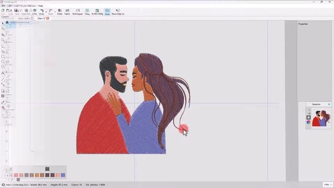The width and height of the screenshot is (334, 188).
Task: Open the Redo history dropdown arrow
Action: (x=55, y=11)
